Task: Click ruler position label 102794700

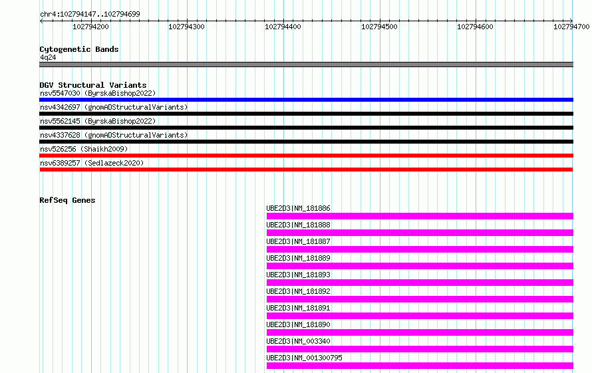Action: tap(571, 27)
